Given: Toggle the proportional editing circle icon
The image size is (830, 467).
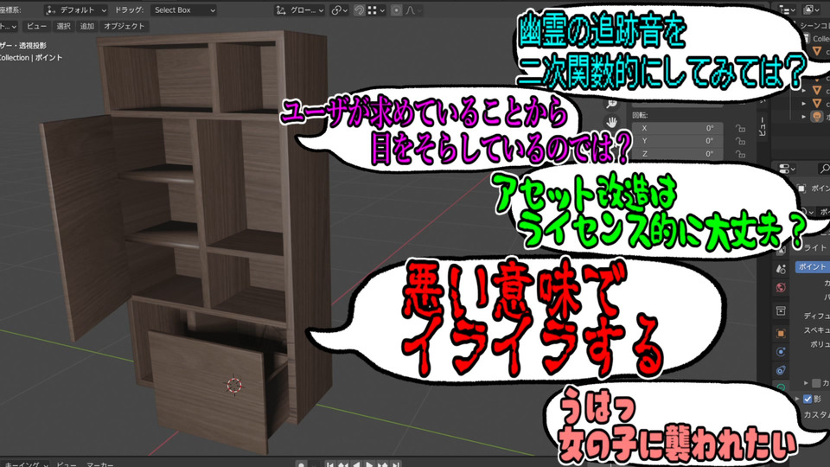Looking at the screenshot, I should [397, 10].
